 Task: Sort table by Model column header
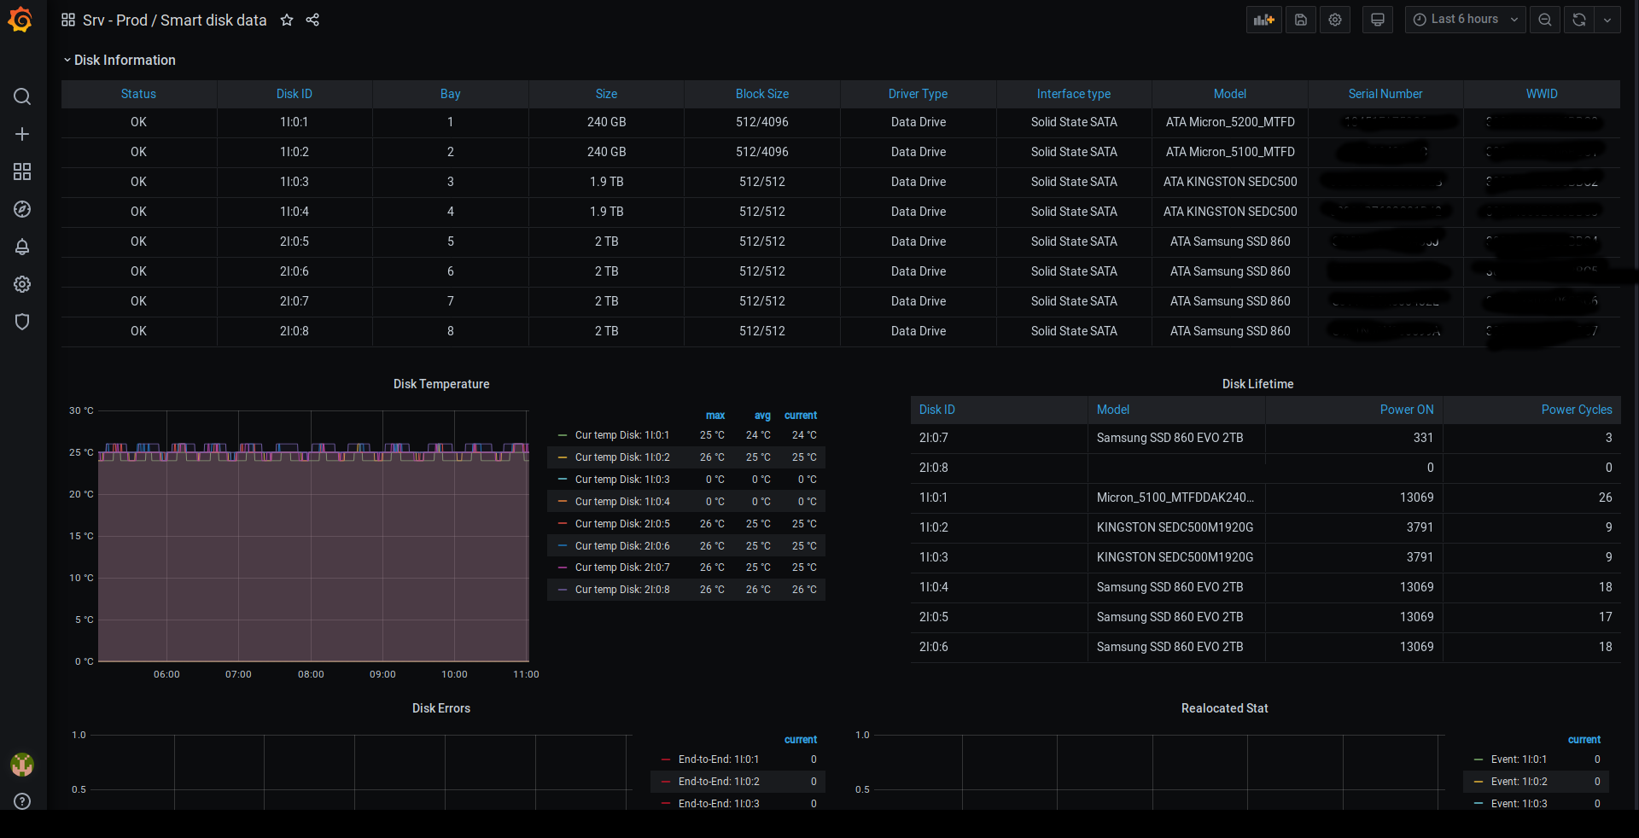pyautogui.click(x=1230, y=94)
